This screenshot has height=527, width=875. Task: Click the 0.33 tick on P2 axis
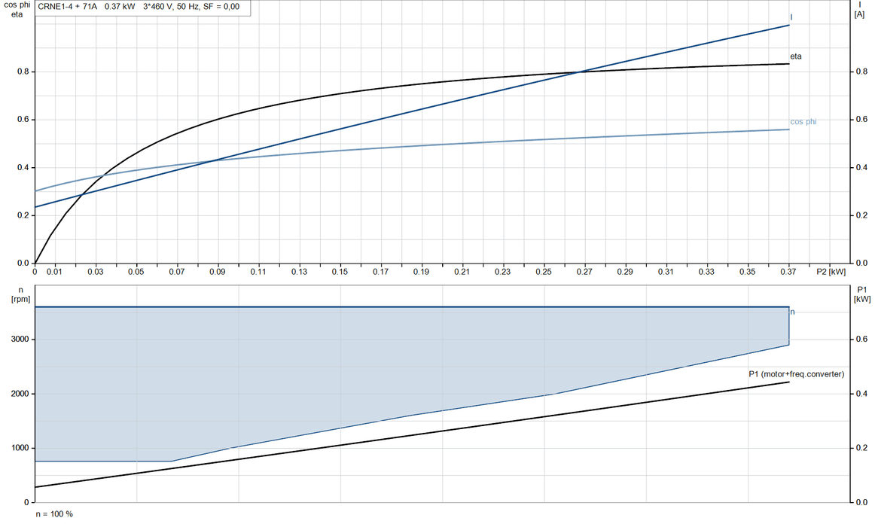tap(706, 272)
